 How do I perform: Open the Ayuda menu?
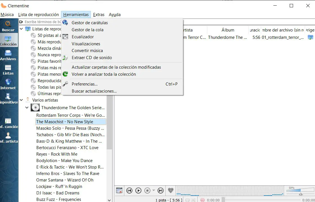click(x=115, y=15)
